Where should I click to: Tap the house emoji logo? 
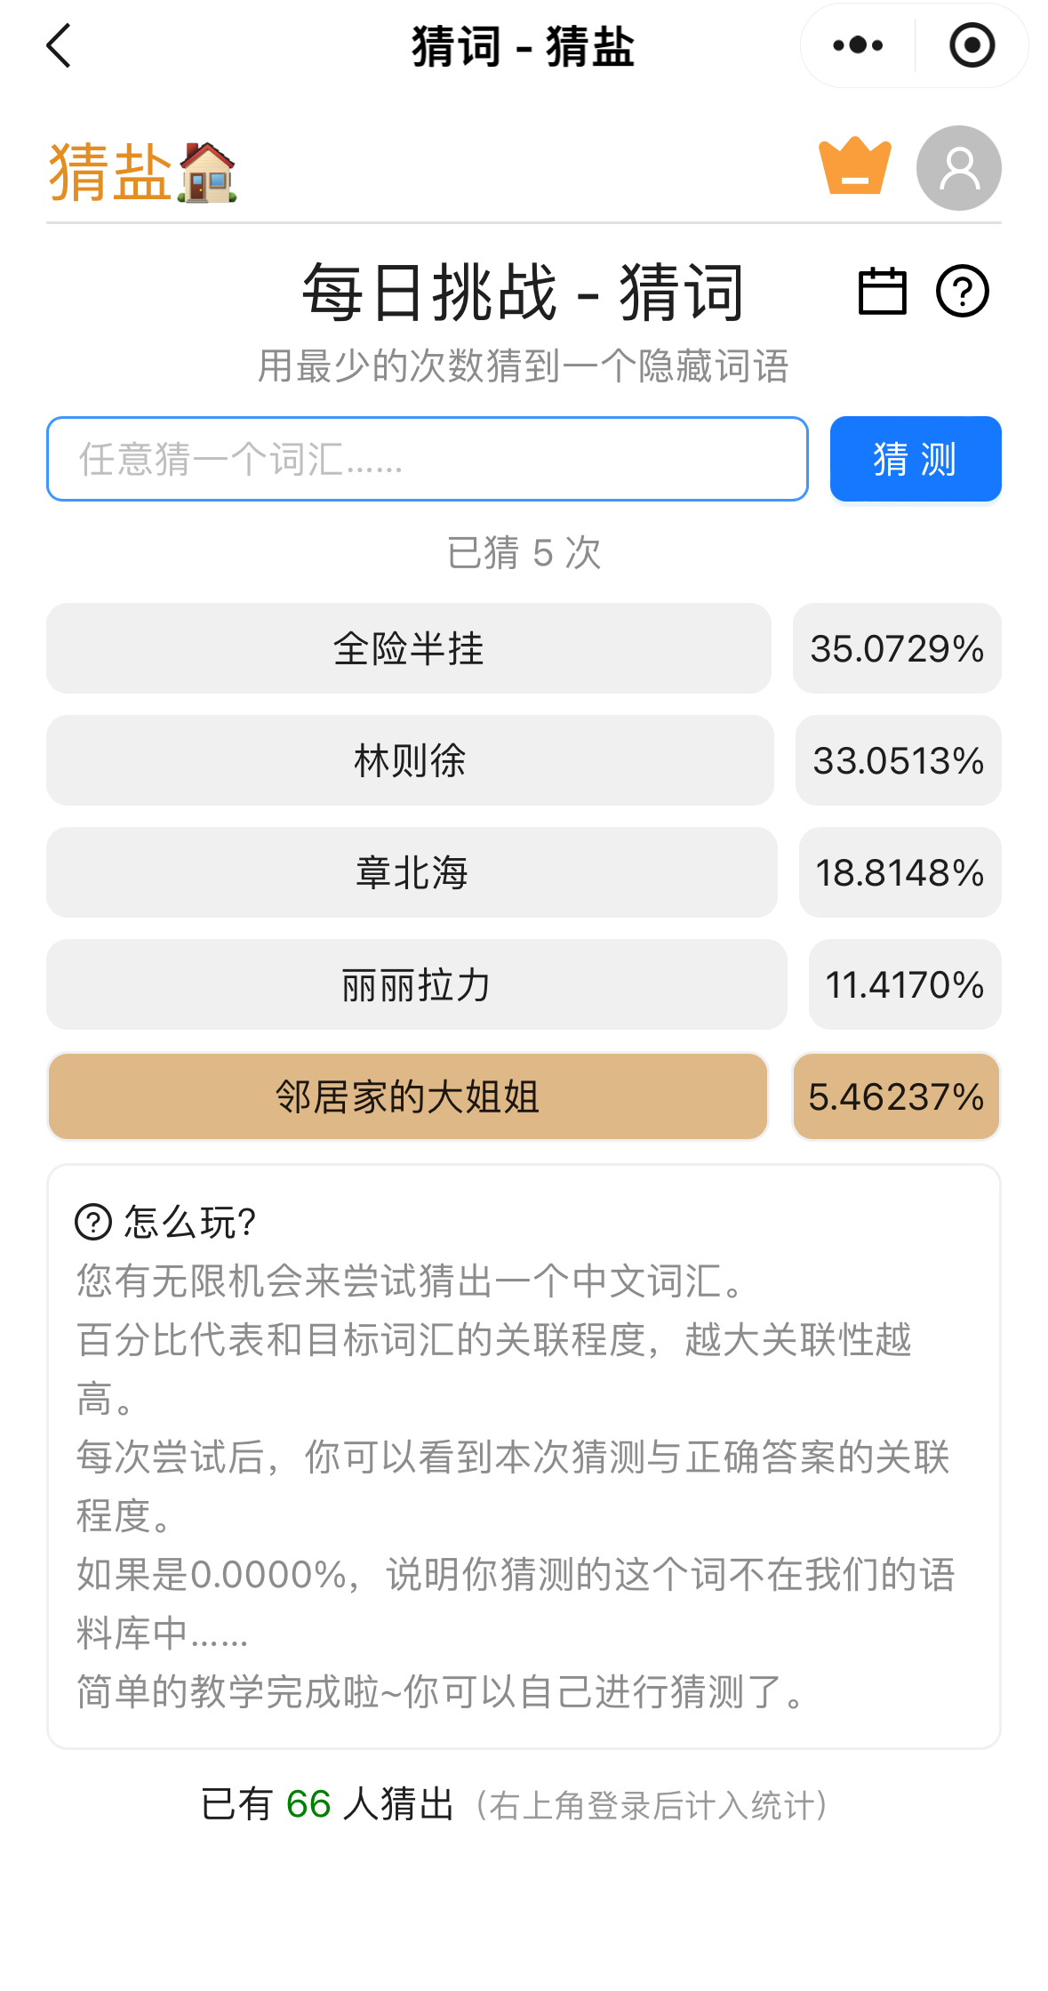tap(207, 173)
